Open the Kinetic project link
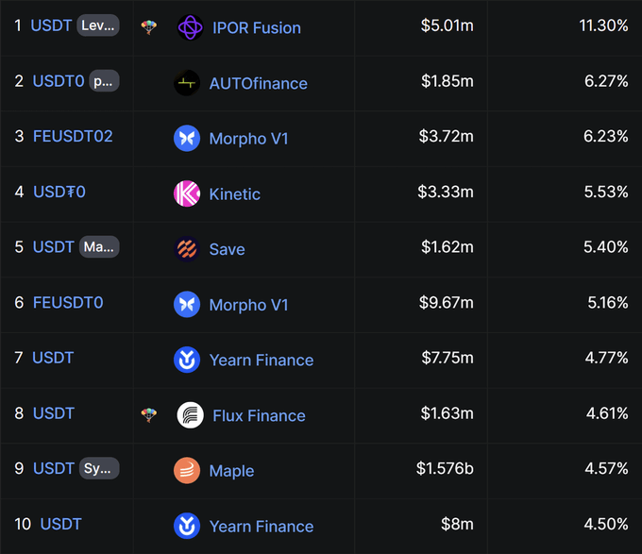642x554 pixels. tap(234, 193)
